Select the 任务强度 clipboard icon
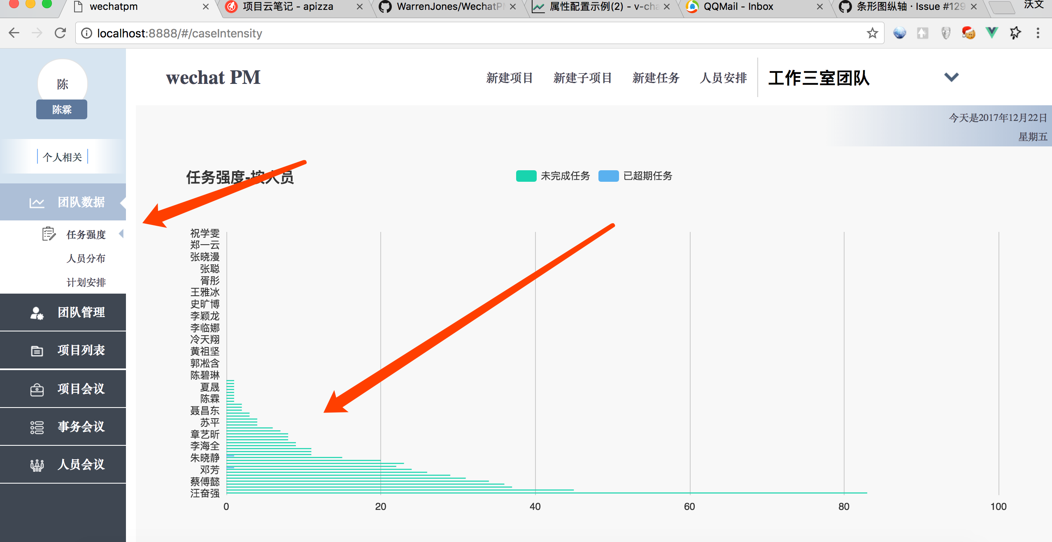1052x542 pixels. (49, 234)
